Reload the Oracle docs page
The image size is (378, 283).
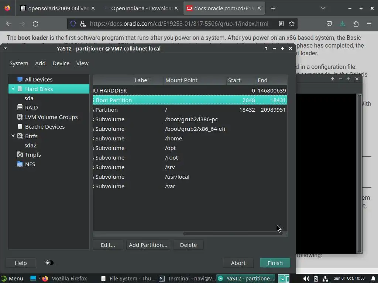coord(35,24)
